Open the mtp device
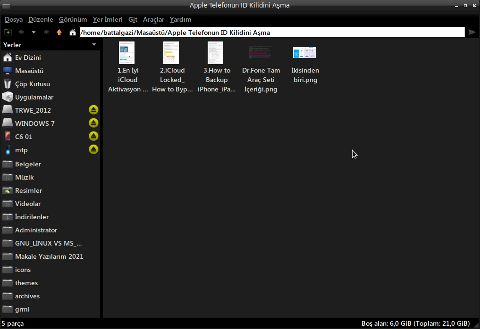The image size is (480, 329). tap(21, 150)
